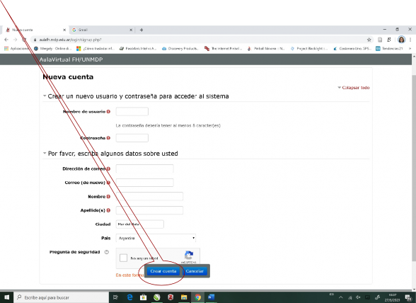Image resolution: width=416 pixels, height=303 pixels.
Task: Click the Windows Start button
Action: point(6,297)
